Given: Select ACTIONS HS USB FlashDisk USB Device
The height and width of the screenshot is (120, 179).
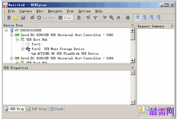Looking at the screenshot, I should pyautogui.click(x=68, y=54).
